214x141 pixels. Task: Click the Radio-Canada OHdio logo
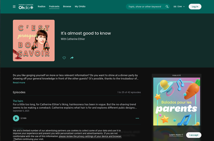26,7
